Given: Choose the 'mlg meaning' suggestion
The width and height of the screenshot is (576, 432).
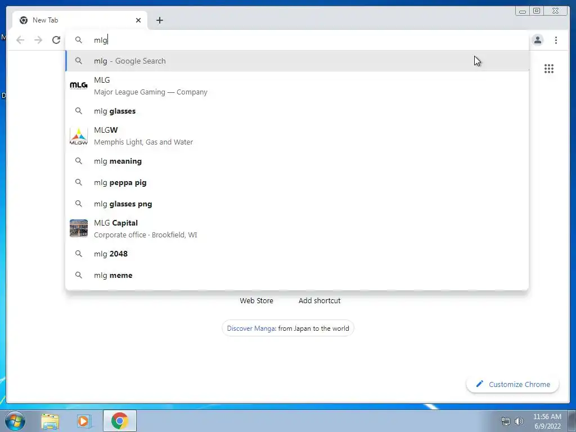Looking at the screenshot, I should point(297,161).
